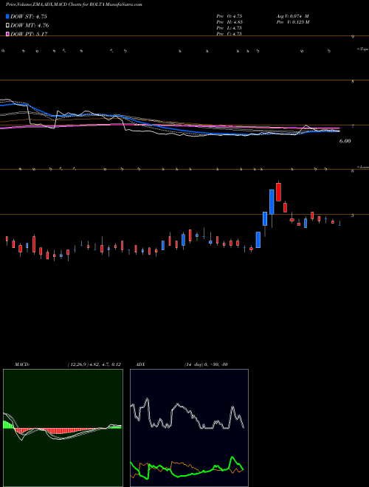Click the tall red candlestick at the price peak
369x487 pixels.
point(278,192)
